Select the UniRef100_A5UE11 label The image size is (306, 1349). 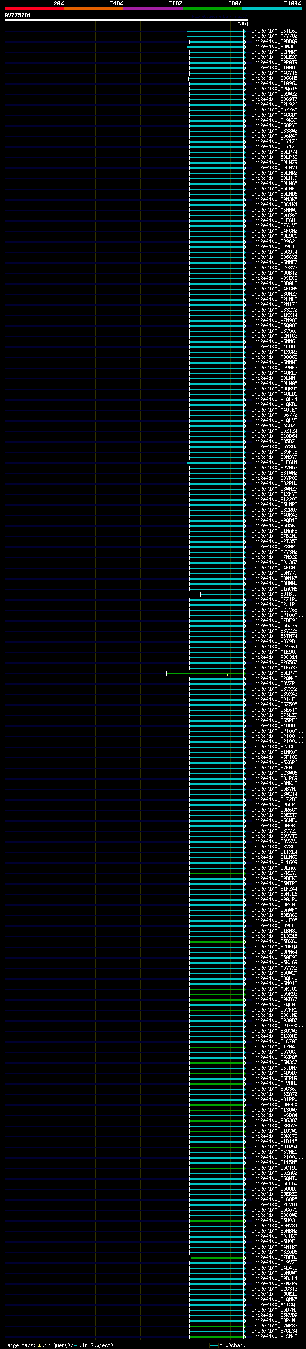[274, 1294]
